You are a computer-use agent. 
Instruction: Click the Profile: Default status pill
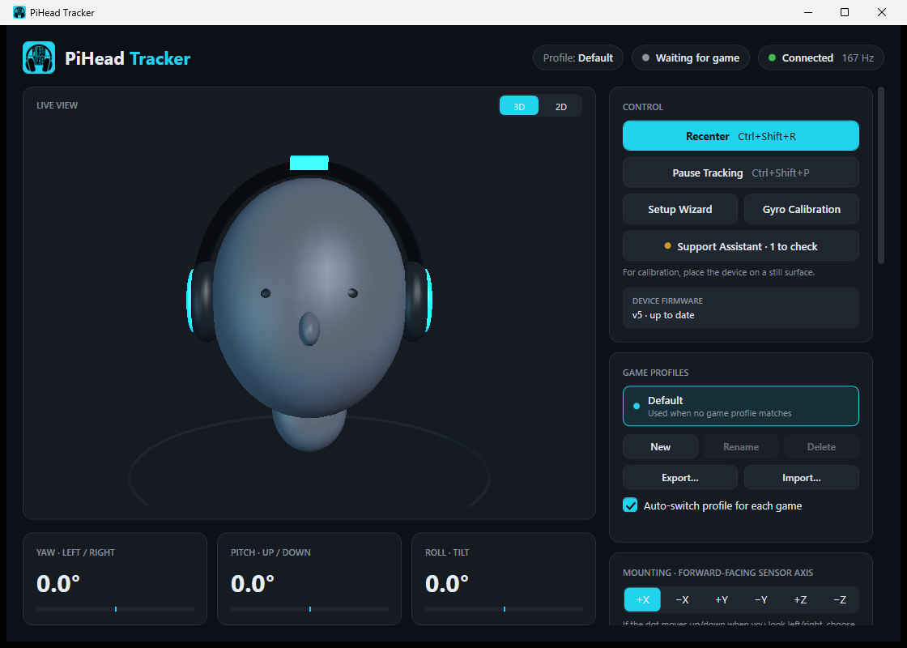pyautogui.click(x=578, y=58)
